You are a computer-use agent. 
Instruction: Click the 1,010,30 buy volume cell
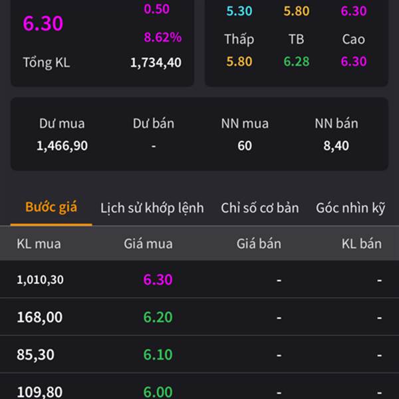[40, 280]
